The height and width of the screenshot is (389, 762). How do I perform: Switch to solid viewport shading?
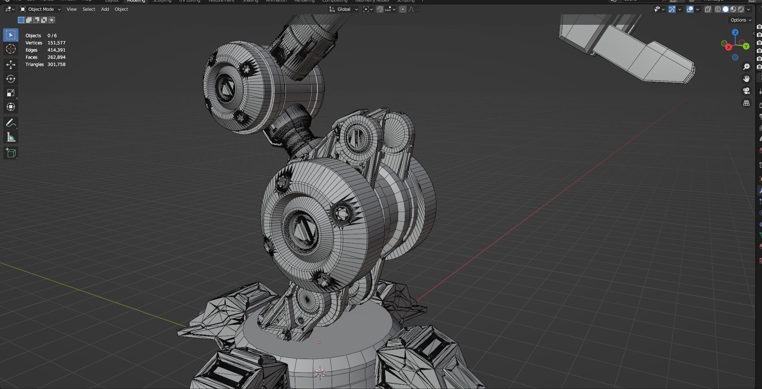[726, 9]
